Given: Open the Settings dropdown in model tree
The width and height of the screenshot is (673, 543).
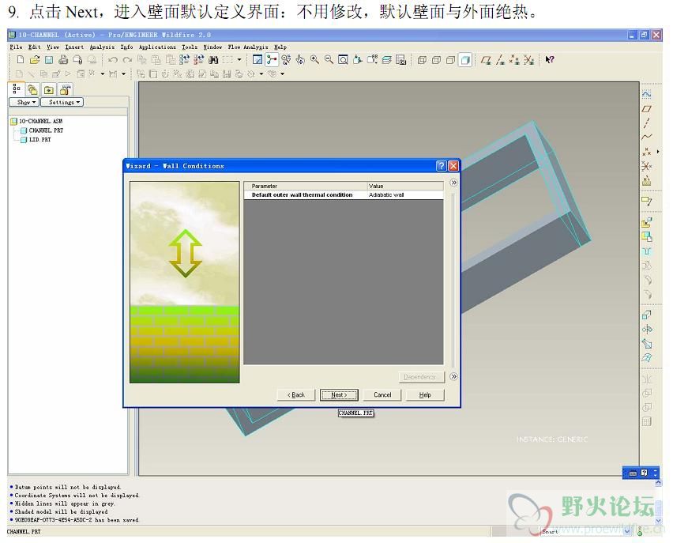Looking at the screenshot, I should click(x=62, y=102).
